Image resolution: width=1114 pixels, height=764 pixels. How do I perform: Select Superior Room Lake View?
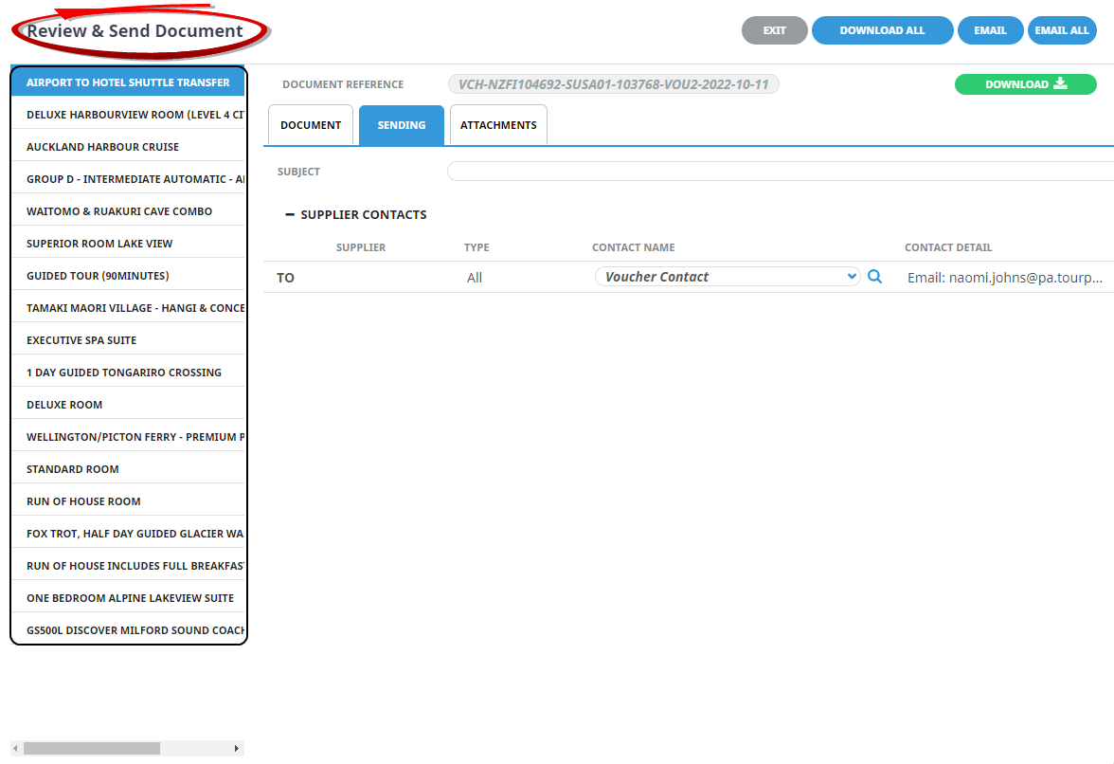(128, 244)
